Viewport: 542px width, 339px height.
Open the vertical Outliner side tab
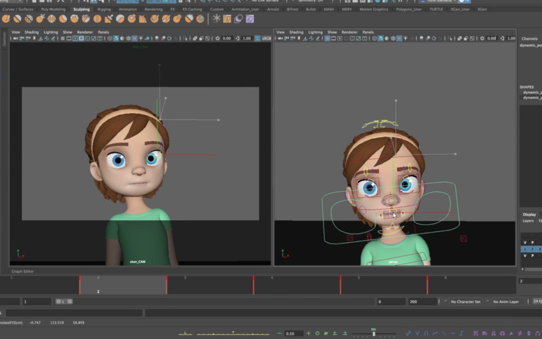(x=4, y=39)
